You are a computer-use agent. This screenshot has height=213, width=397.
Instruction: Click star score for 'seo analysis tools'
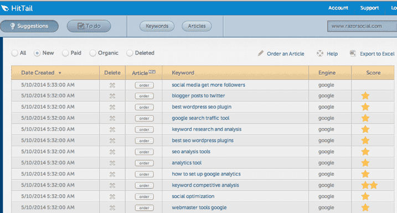(x=365, y=152)
